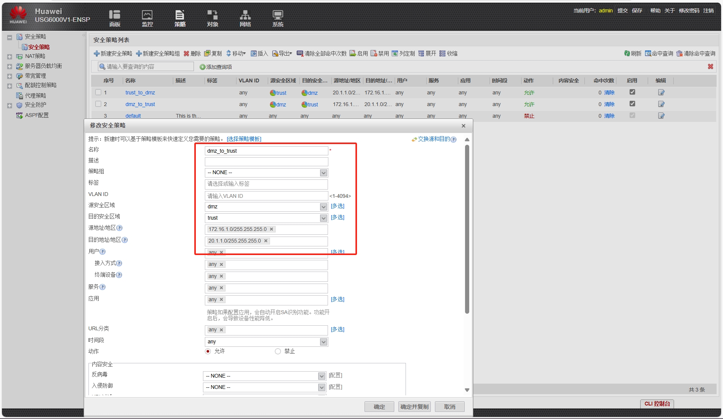
Task: Select 安全防护 in the sidebar
Action: (x=35, y=105)
